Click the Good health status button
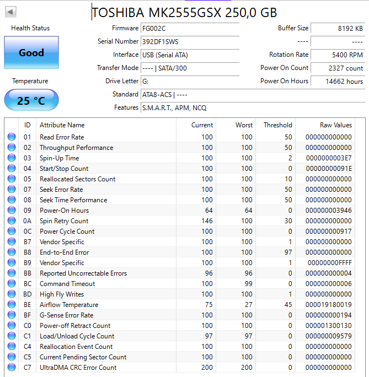This screenshot has width=369, height=377. (x=31, y=53)
